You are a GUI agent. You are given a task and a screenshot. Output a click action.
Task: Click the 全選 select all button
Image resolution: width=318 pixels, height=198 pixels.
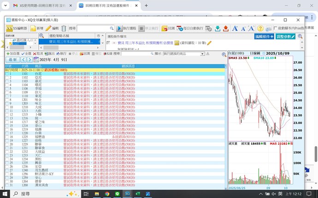coord(27,54)
